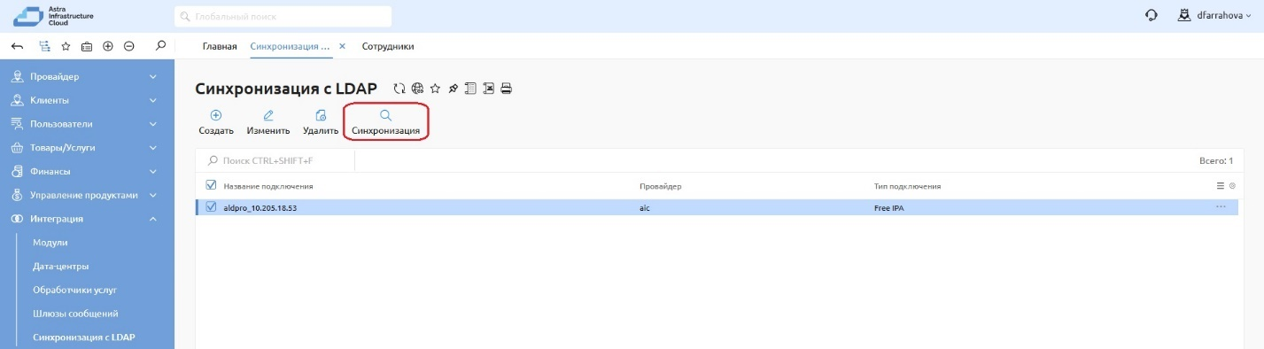Image resolution: width=1264 pixels, height=349 pixels.
Task: Click the Провайдер person icon in sidebar
Action: click(x=17, y=77)
